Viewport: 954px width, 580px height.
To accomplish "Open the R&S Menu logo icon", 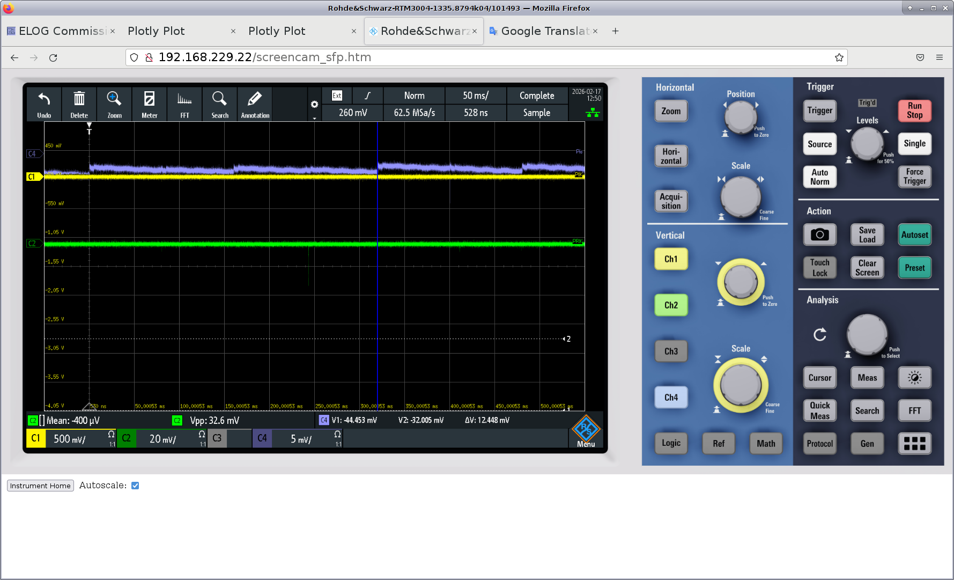I will [x=586, y=430].
